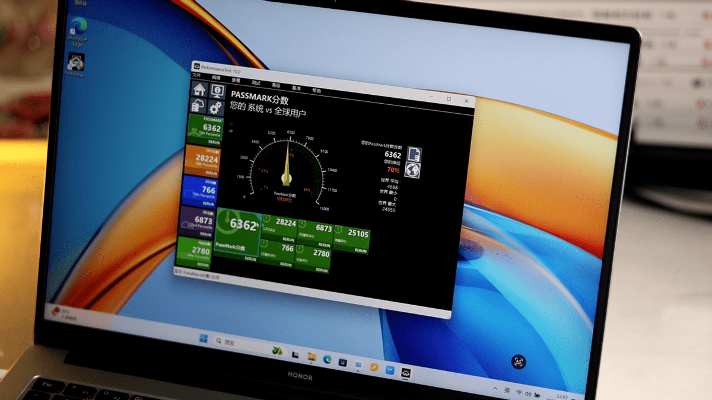Open the 帮助 menu
This screenshot has width=712, height=400.
[x=316, y=91]
